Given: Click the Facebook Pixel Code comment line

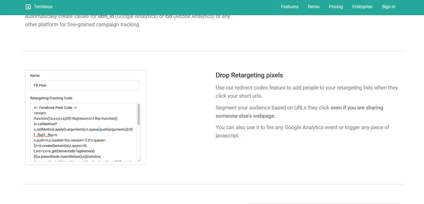Looking at the screenshot, I should (55, 108).
